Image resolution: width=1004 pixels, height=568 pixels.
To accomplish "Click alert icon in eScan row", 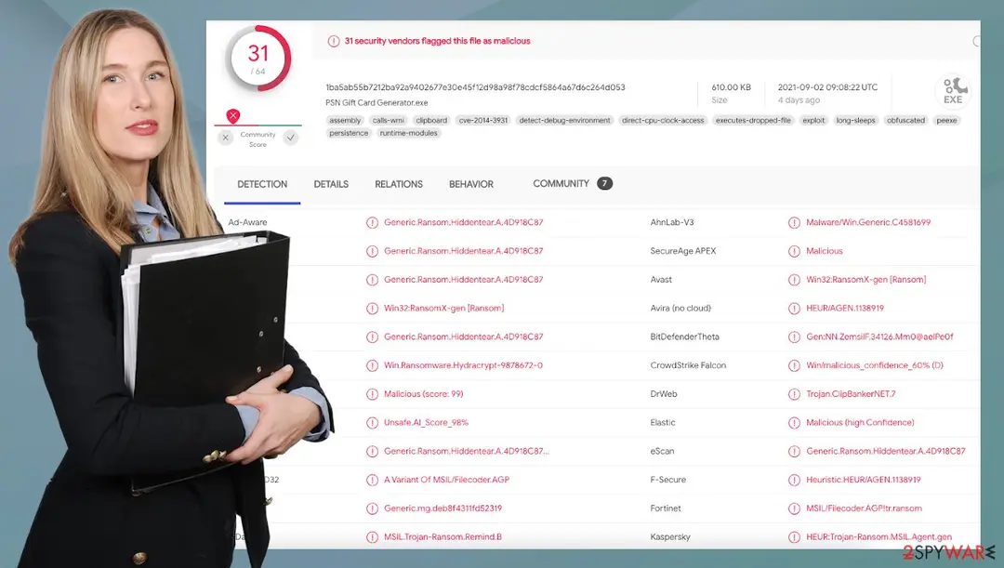I will click(x=794, y=452).
